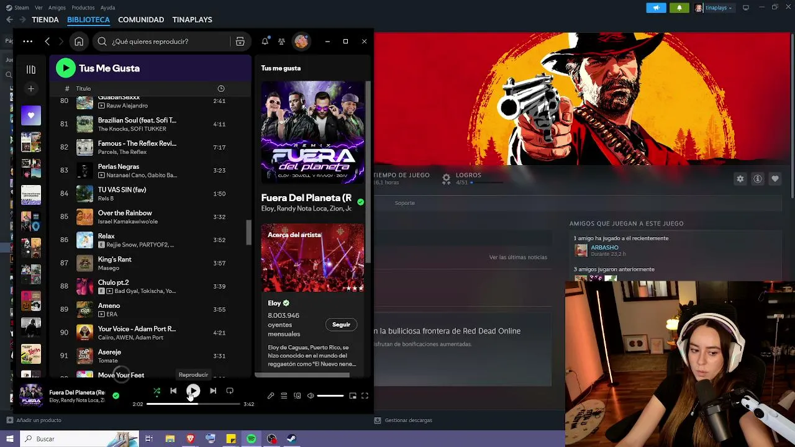
Task: Open the Spotify miniplayer
Action: tap(353, 395)
